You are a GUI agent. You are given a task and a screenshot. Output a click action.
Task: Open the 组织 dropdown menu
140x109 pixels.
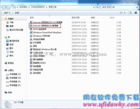pos(7,13)
